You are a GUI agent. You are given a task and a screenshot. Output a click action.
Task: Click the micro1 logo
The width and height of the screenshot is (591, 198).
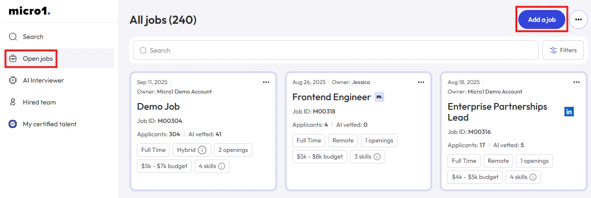29,11
